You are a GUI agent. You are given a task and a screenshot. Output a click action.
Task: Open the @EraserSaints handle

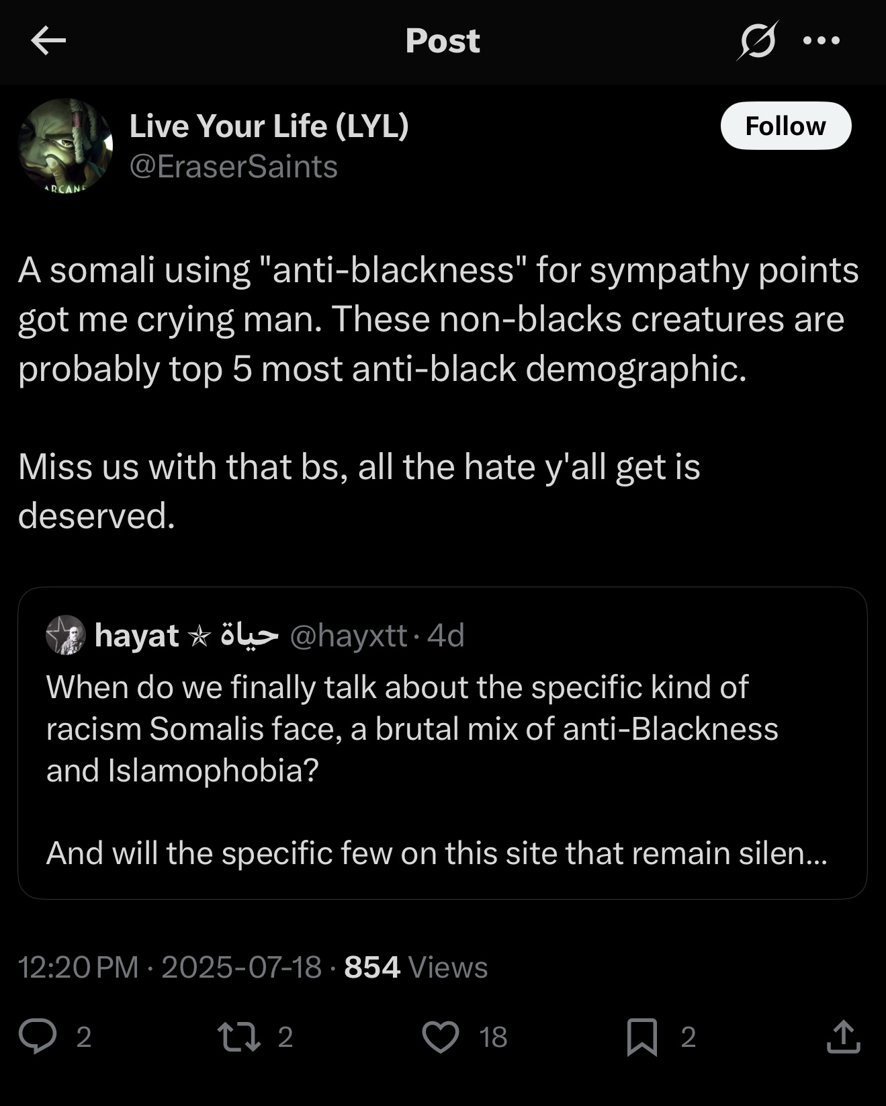(233, 167)
